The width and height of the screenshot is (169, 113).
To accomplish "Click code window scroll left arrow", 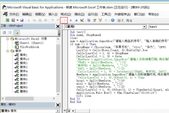I will pyautogui.click(x=73, y=111).
